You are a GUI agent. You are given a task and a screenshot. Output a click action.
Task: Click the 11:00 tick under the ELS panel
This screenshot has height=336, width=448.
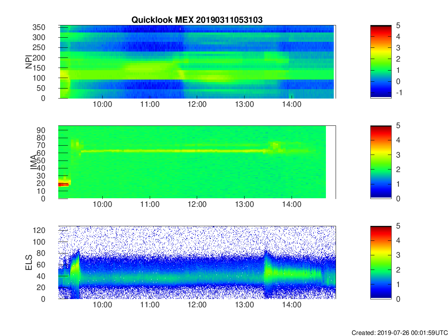pos(150,305)
